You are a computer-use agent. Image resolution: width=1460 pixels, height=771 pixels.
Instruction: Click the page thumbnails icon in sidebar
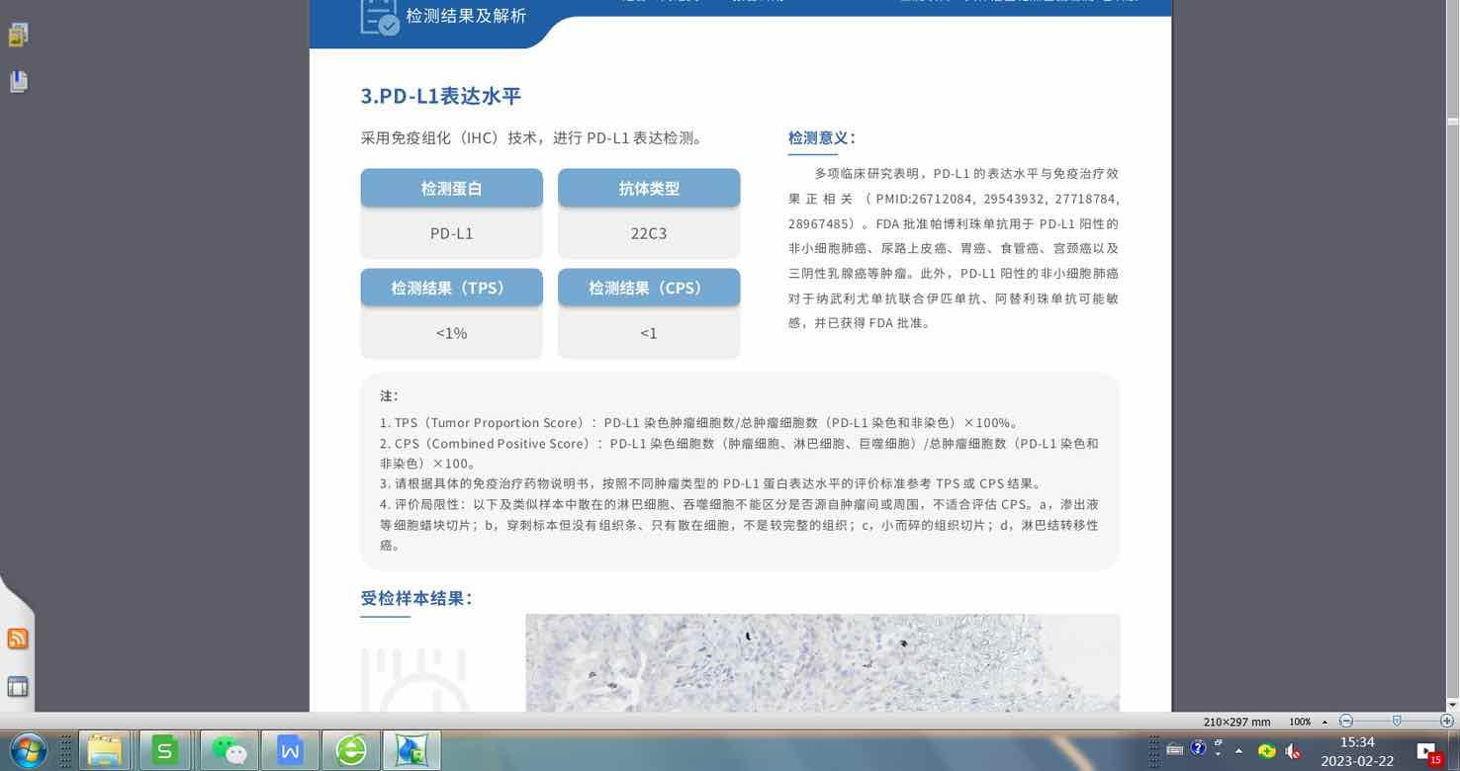click(18, 82)
